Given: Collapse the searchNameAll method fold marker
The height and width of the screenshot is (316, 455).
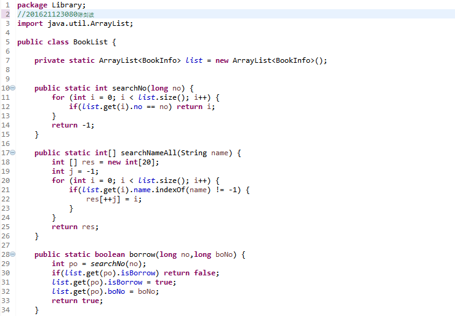Looking at the screenshot, I should [x=13, y=153].
